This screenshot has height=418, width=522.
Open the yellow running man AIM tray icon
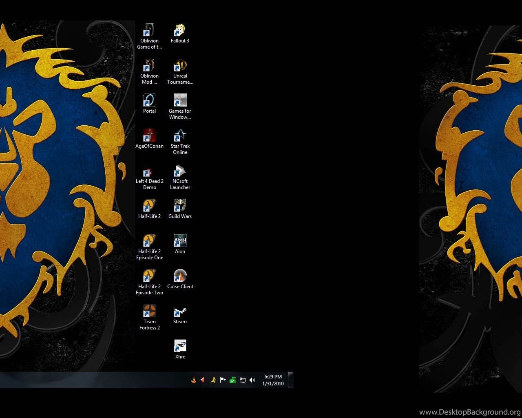pos(213,380)
